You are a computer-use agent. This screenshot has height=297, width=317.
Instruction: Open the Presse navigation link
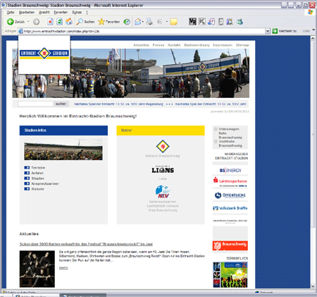pyautogui.click(x=158, y=45)
